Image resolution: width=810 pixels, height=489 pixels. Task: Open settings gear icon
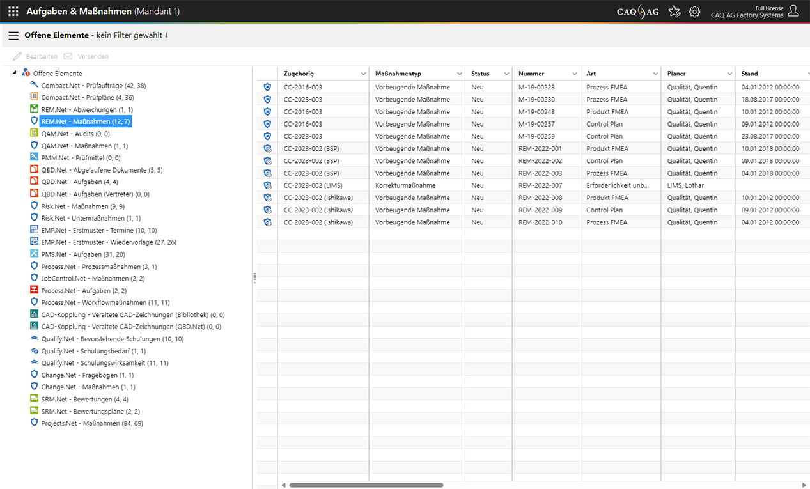[x=694, y=12]
